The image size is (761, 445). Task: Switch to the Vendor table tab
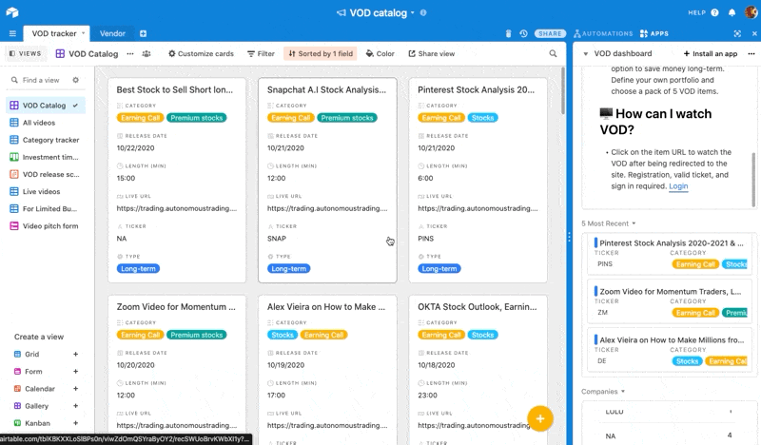[112, 33]
